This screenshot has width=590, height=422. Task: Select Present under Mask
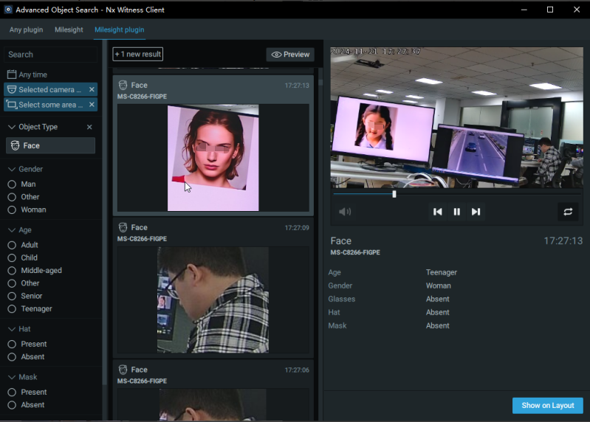pyautogui.click(x=27, y=392)
